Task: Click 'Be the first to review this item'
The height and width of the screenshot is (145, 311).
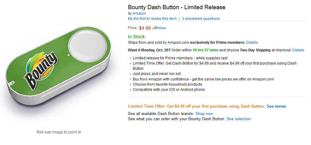Action: (152, 19)
